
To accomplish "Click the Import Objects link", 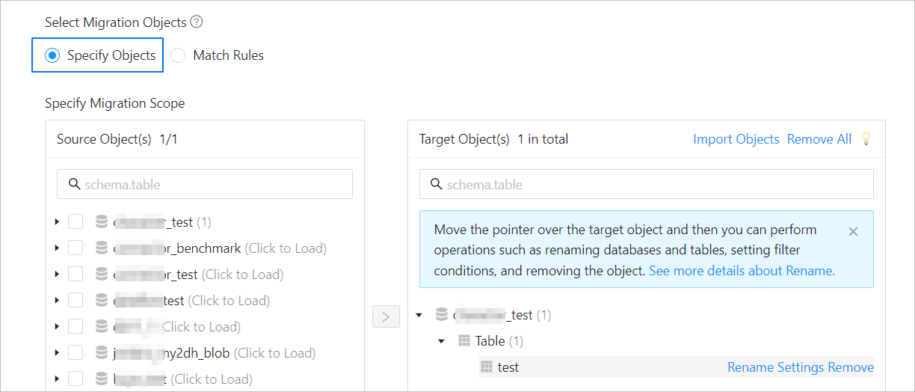I will tap(736, 139).
